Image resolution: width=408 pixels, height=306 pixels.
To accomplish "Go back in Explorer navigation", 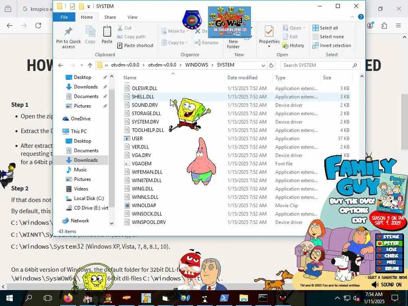I will (61, 65).
